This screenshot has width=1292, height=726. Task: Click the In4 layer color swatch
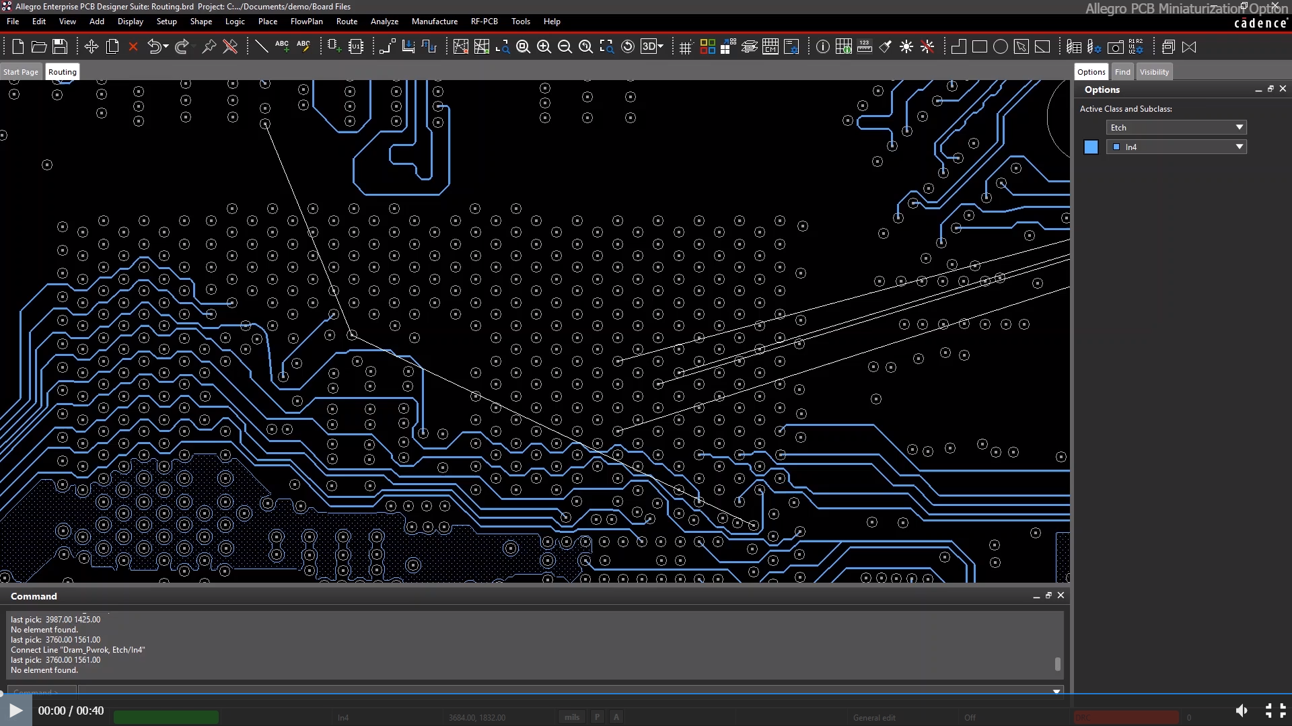pos(1091,147)
